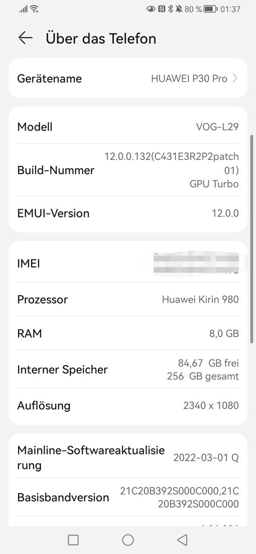The width and height of the screenshot is (256, 554).
Task: Tap the EMUI-Version row
Action: point(128,213)
